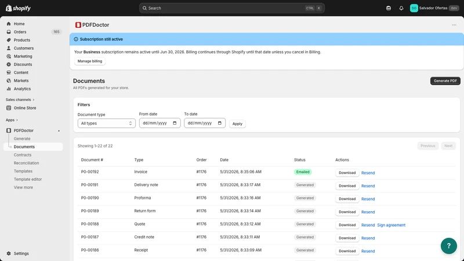
Task: Expand the Sales channels section
Action: (20, 100)
